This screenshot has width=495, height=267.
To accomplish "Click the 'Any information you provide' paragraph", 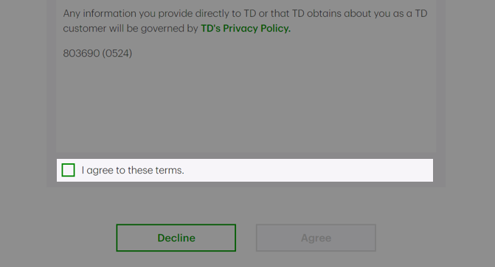I will point(245,21).
